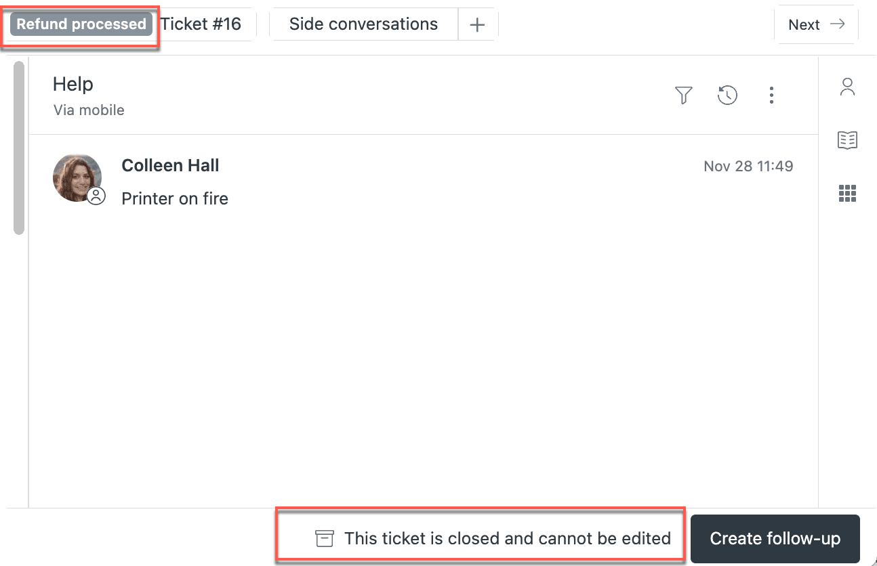The width and height of the screenshot is (877, 566).
Task: Click the Nov 28 11:49 timestamp
Action: click(x=748, y=166)
